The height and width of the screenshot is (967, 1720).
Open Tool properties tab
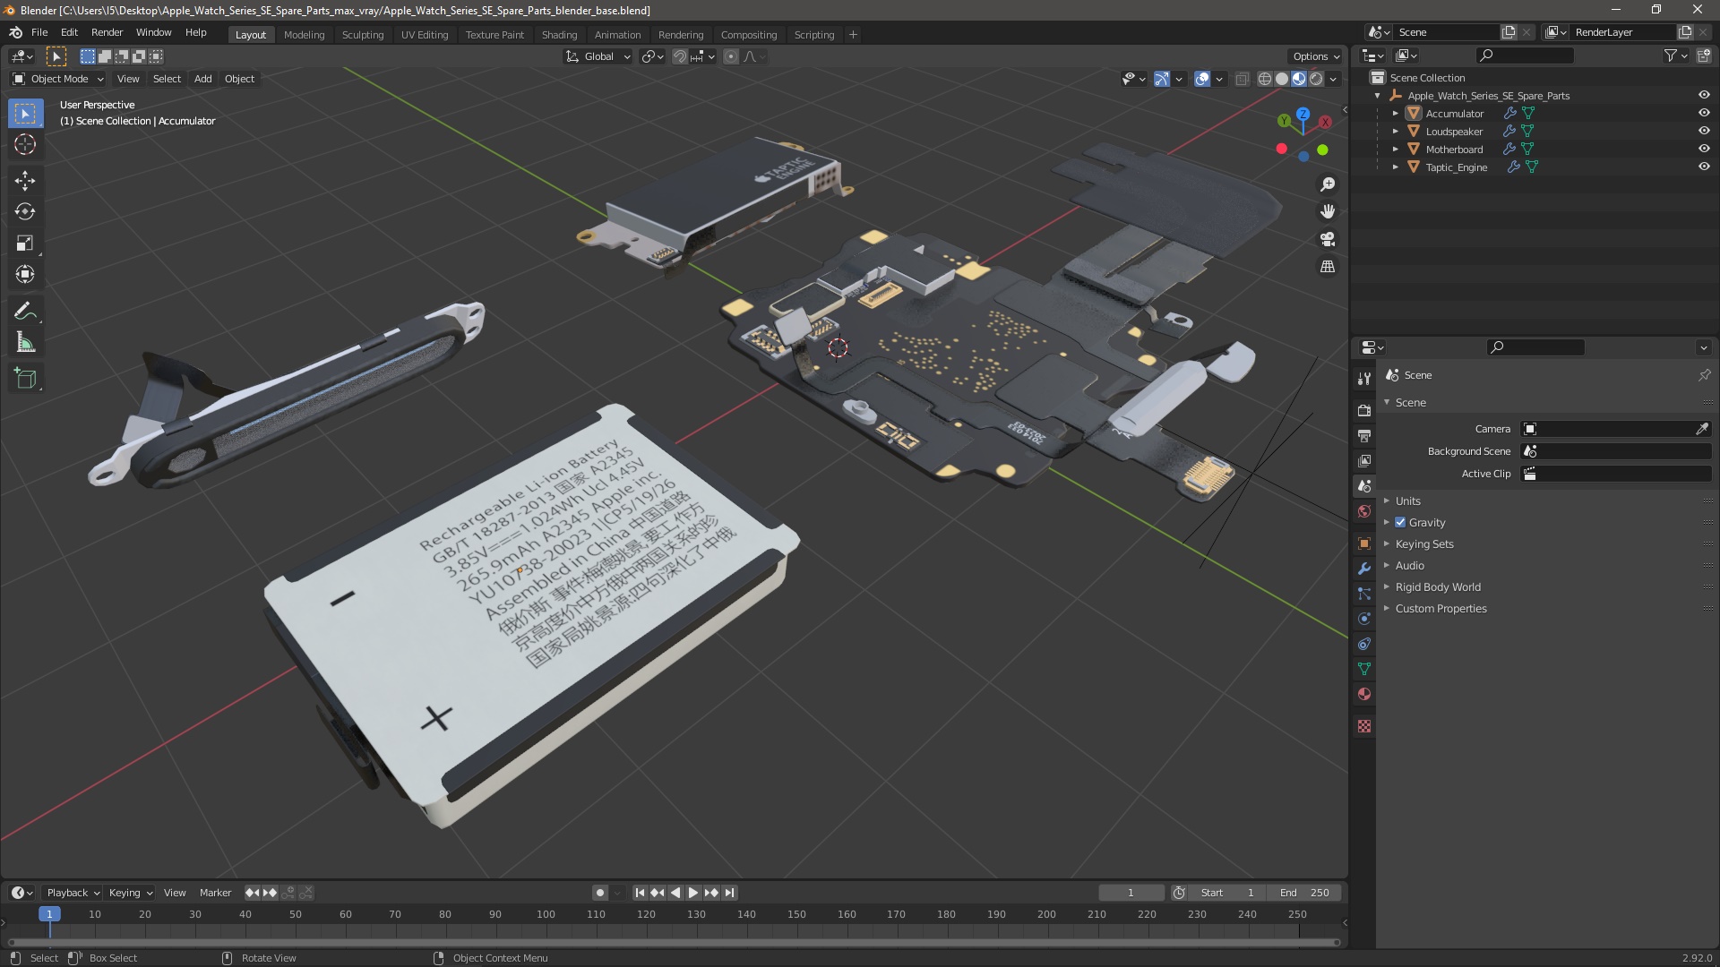click(x=1364, y=378)
